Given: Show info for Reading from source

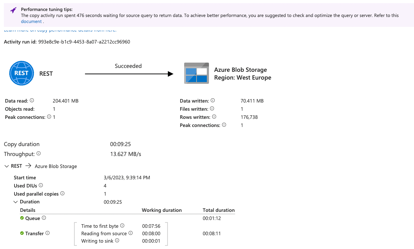Looking at the screenshot, I should pos(130,233).
